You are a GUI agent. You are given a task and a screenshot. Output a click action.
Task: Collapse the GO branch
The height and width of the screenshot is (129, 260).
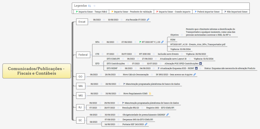(x=86, y=77)
